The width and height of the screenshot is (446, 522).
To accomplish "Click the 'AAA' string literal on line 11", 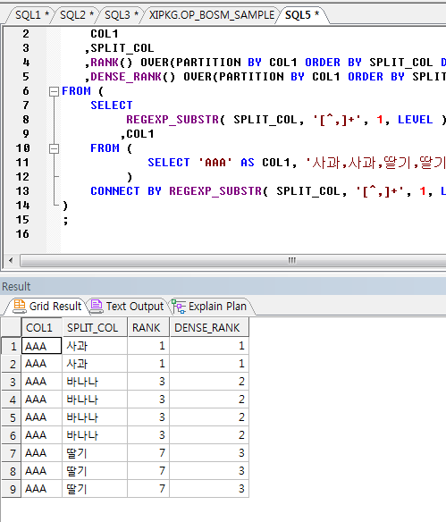I will (x=215, y=163).
